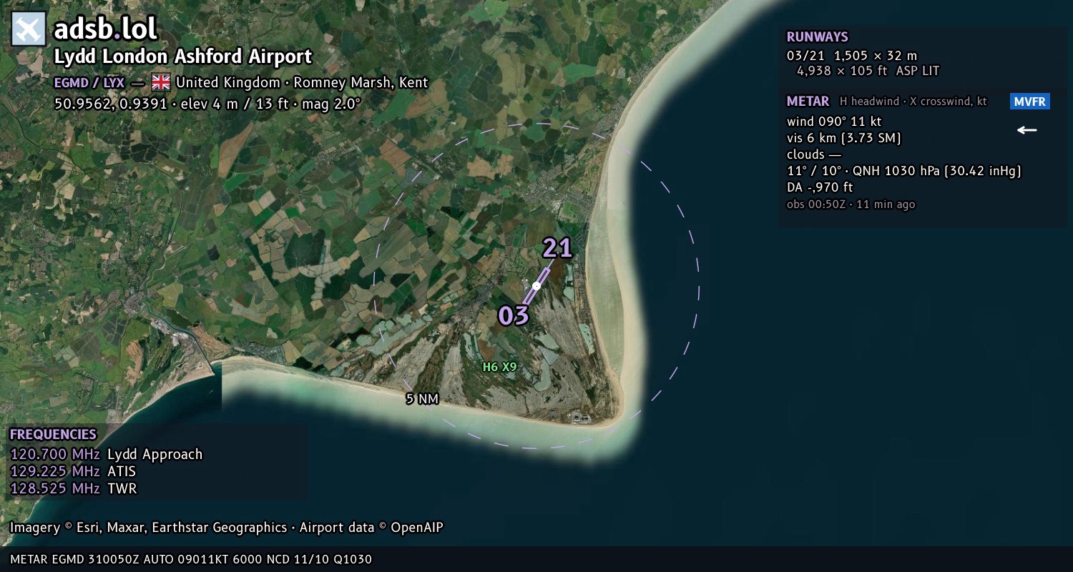Click the 120.700 MHz Lydd Approach frequency
Viewport: 1073px width, 572px height.
pos(107,454)
